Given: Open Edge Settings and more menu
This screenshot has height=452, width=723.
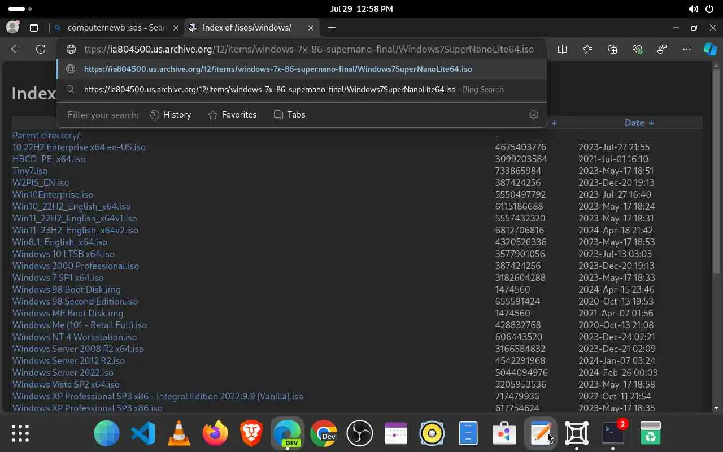Looking at the screenshot, I should (x=686, y=49).
